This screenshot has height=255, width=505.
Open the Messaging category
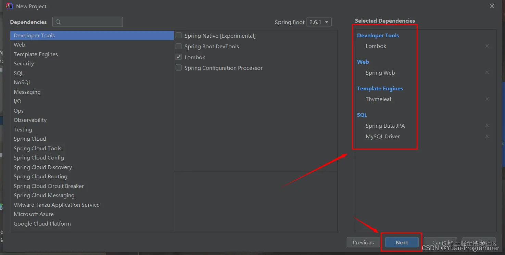pos(92,92)
